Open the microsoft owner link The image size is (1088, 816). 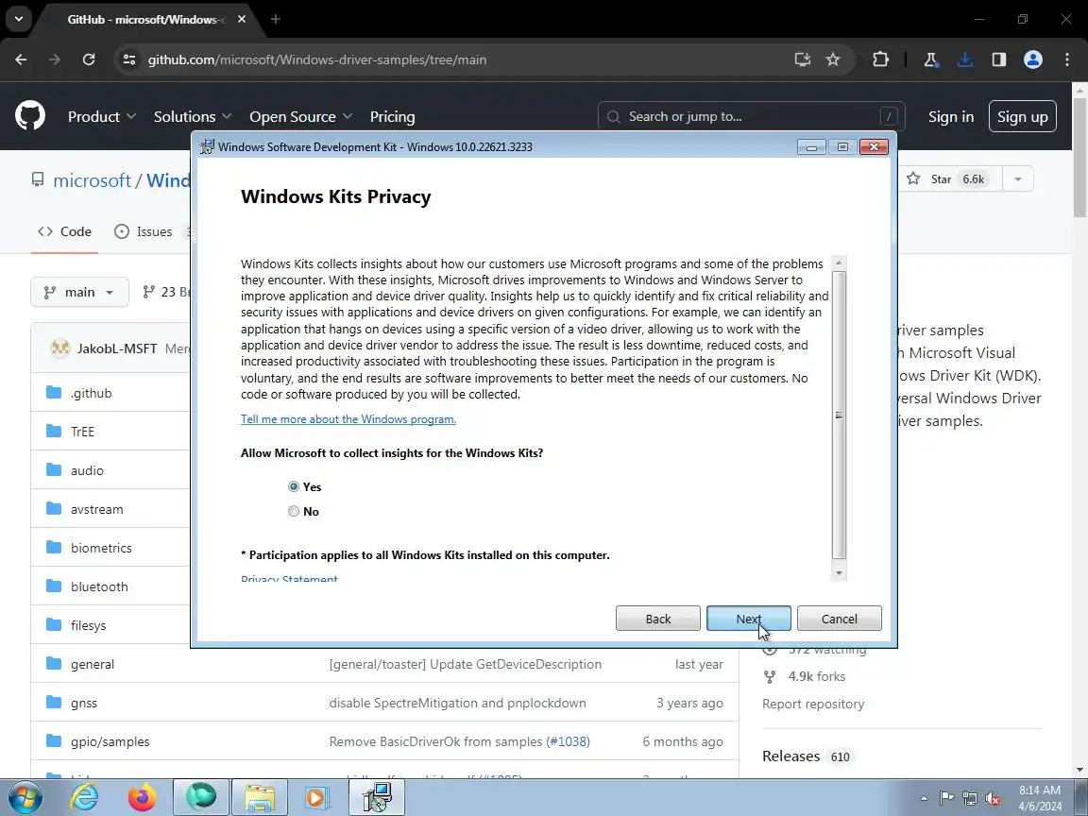92,180
